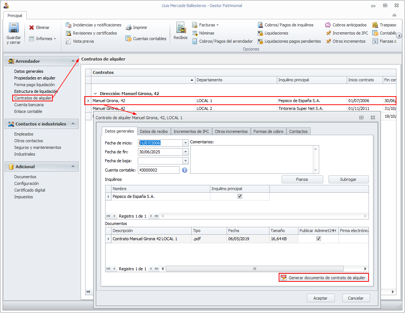
Task: Open Vista previa in the ribbon
Action: 80,41
